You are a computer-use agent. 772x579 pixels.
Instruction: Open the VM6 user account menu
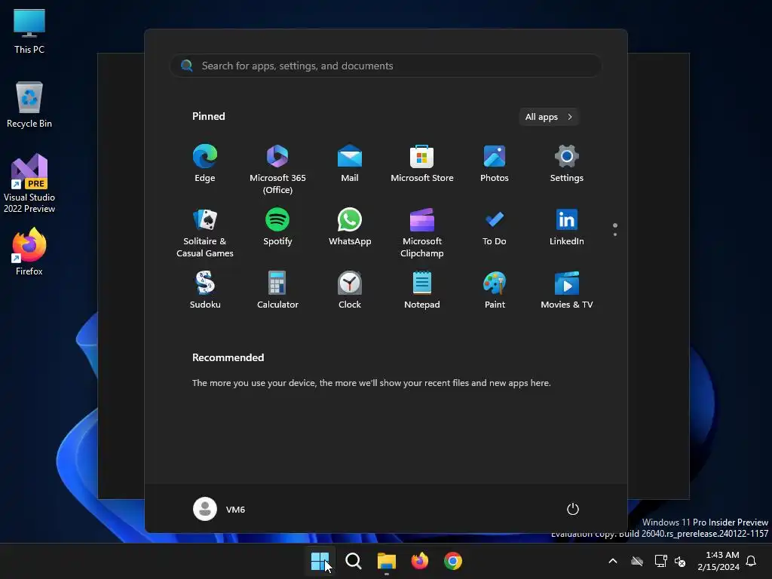pyautogui.click(x=219, y=509)
